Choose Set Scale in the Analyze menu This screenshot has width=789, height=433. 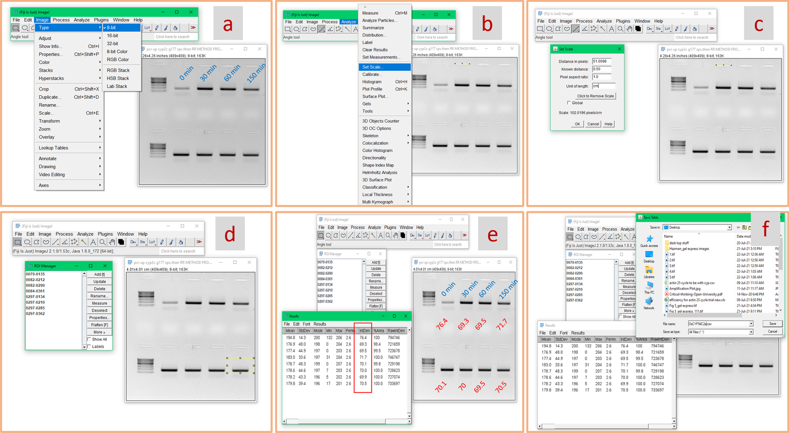[385, 67]
